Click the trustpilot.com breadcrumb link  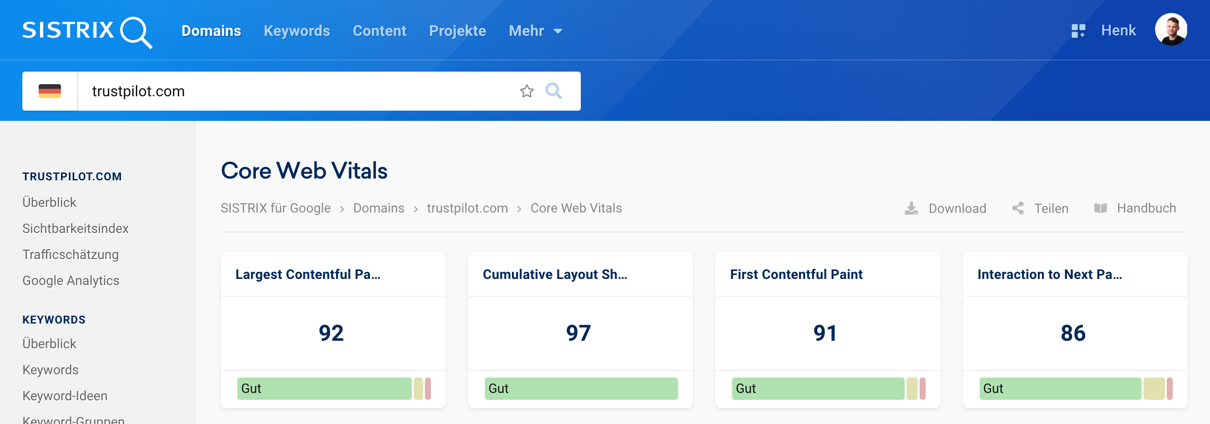[x=467, y=208]
